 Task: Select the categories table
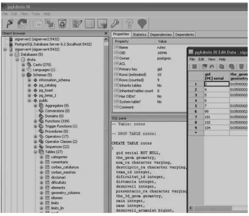59,157
